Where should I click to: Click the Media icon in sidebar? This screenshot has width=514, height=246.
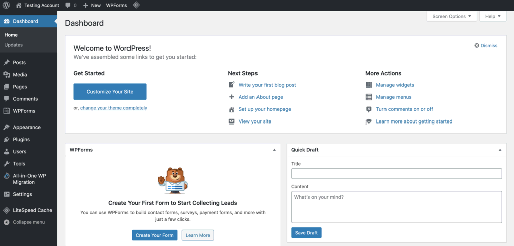(x=7, y=75)
